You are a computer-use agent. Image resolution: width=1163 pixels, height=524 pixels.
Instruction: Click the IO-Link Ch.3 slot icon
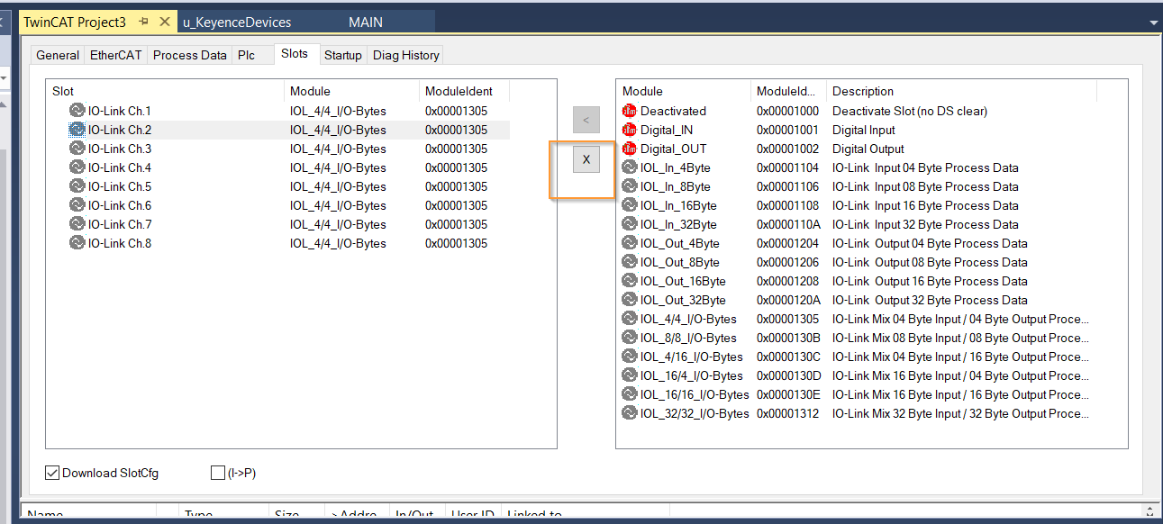(77, 149)
